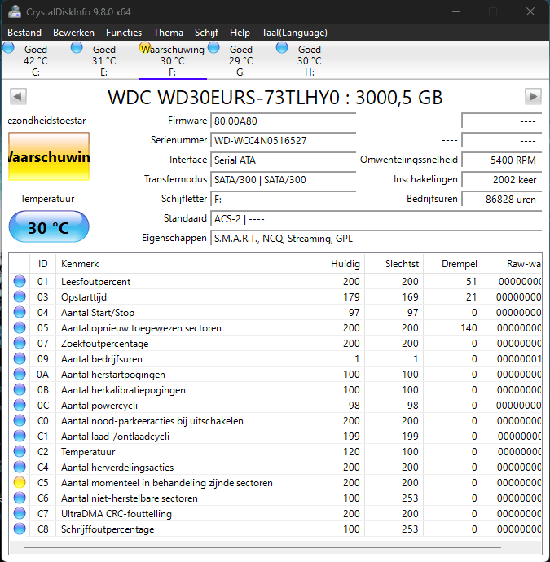Click Slechtst value 169 in Opstarttijd row
The image size is (550, 562).
coord(410,297)
